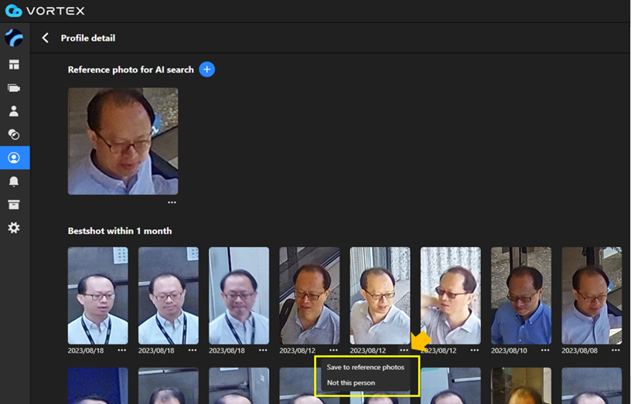Open the overlapping circles icon in the sidebar

click(x=14, y=134)
